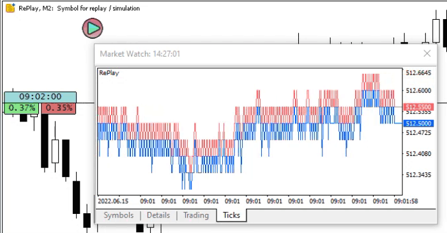Select the Ticks tab
The width and height of the screenshot is (447, 233).
pyautogui.click(x=231, y=215)
